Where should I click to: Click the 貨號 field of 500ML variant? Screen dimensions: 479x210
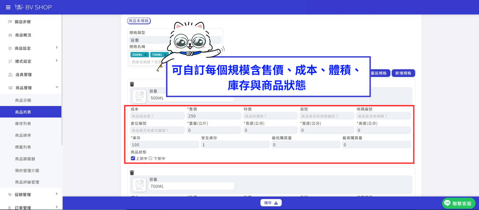[327, 116]
